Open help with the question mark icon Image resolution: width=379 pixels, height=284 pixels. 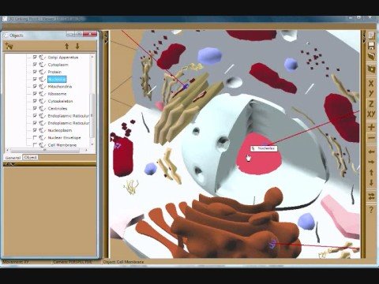[371, 210]
